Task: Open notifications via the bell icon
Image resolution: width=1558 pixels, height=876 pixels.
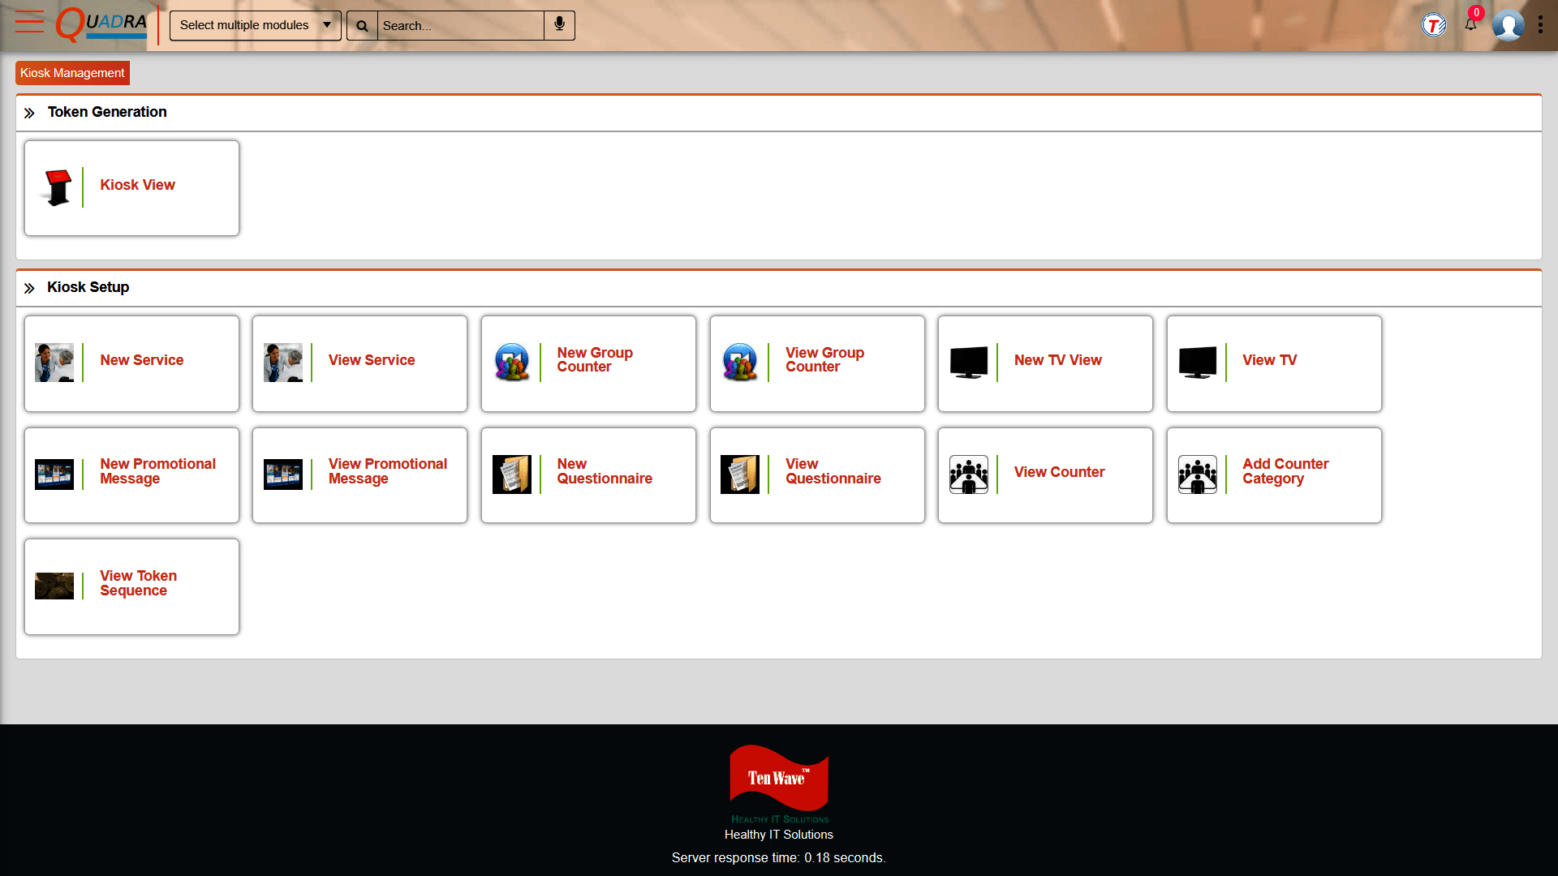Action: 1470,25
